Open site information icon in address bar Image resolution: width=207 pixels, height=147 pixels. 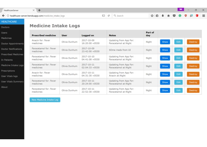tap(8, 16)
